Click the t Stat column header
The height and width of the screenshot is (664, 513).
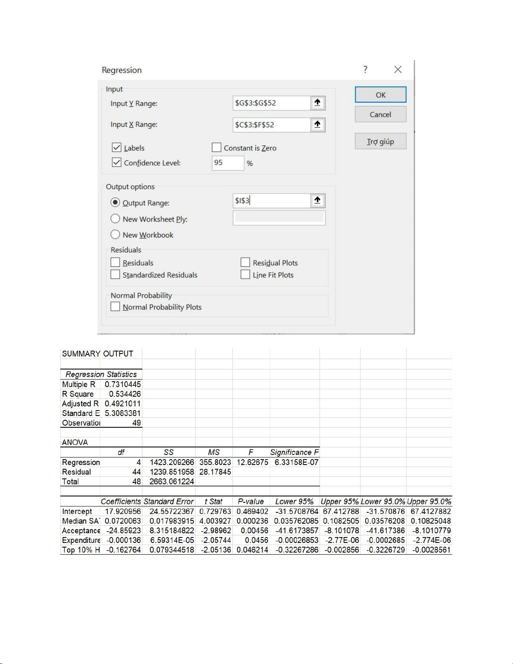pyautogui.click(x=214, y=502)
